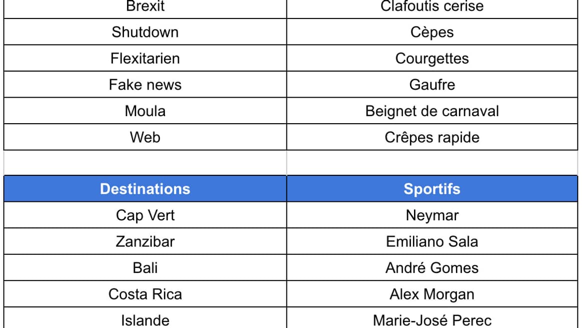Select the Courgettes cell

[x=432, y=59]
